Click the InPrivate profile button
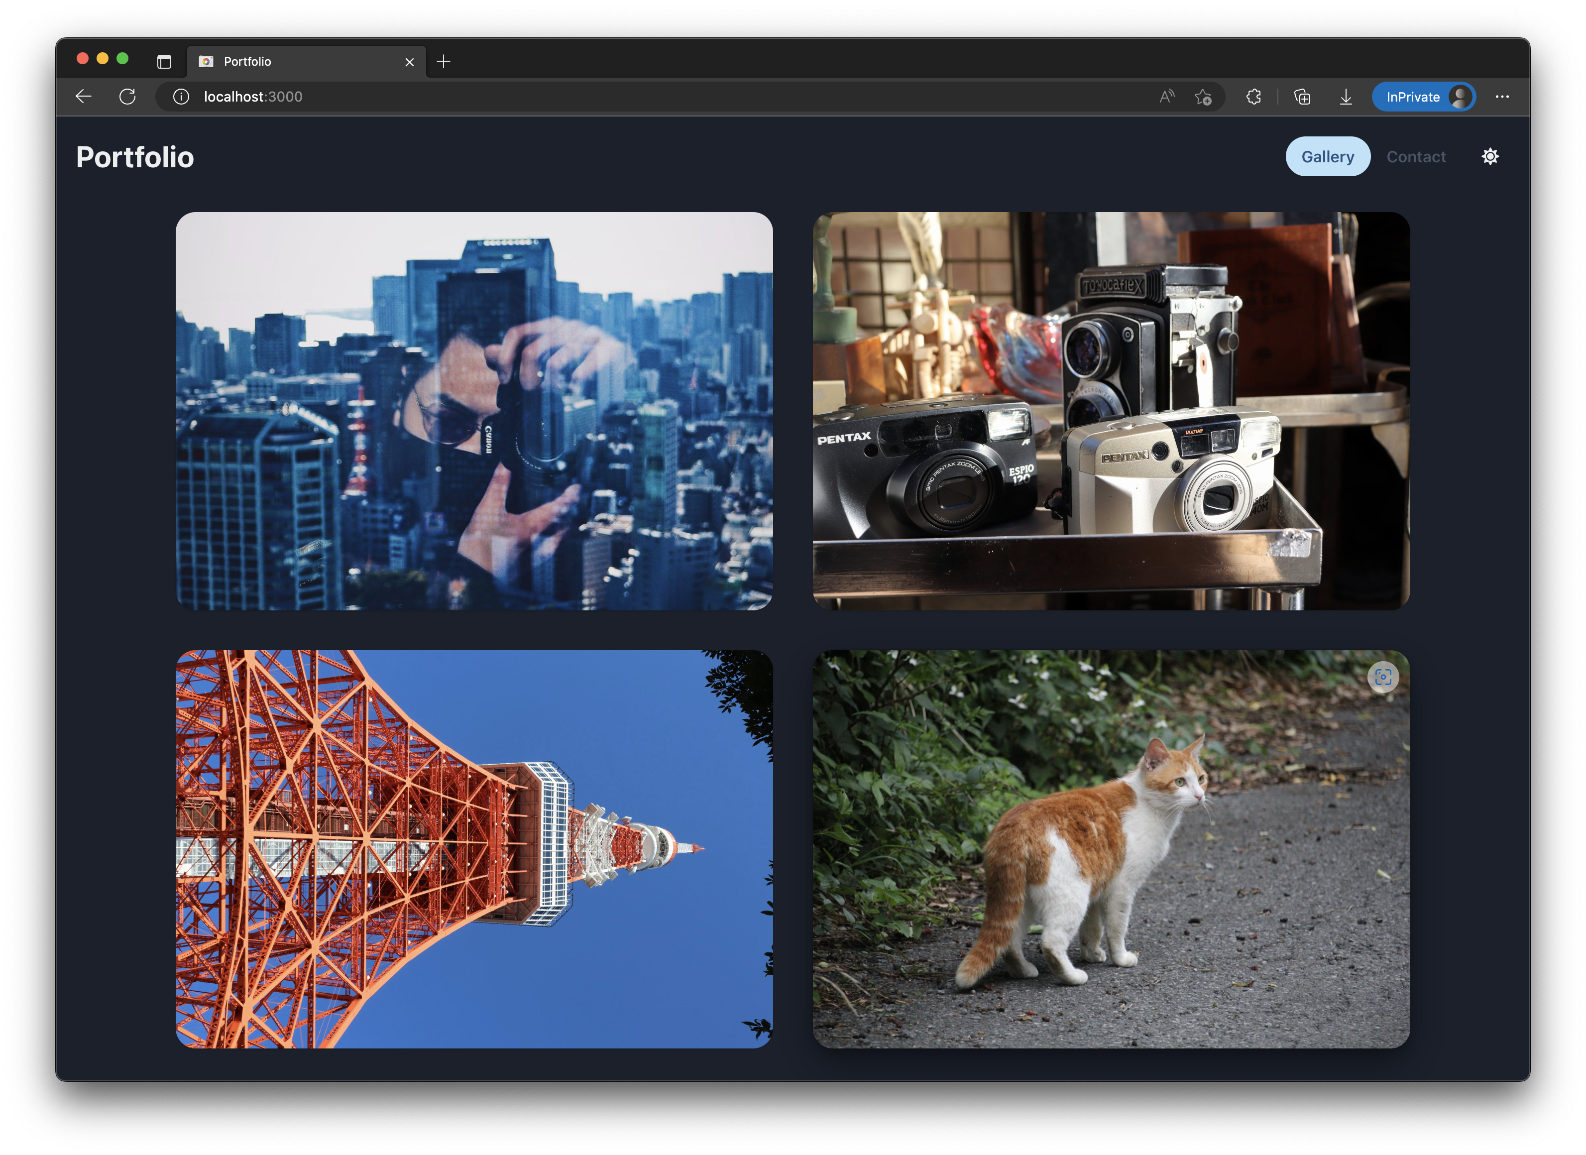 [1423, 97]
